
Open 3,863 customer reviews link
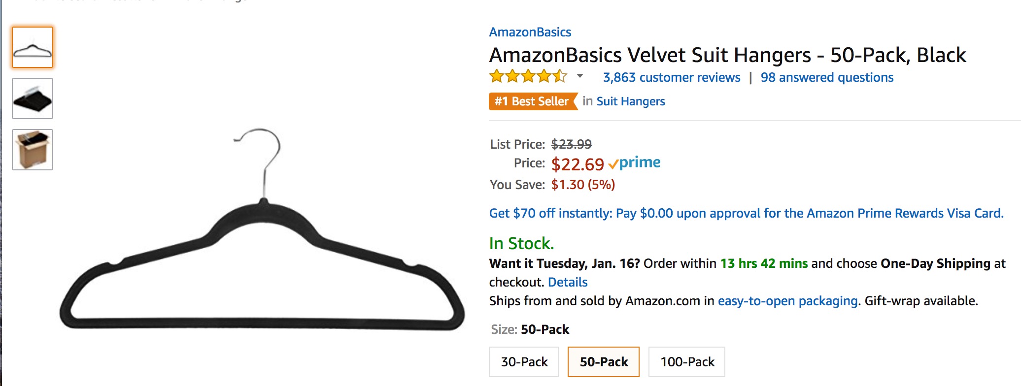[x=671, y=77]
